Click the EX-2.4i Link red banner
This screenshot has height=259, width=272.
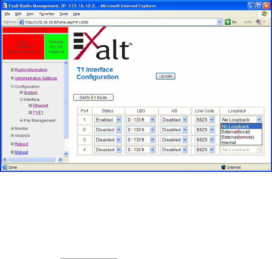click(x=35, y=30)
